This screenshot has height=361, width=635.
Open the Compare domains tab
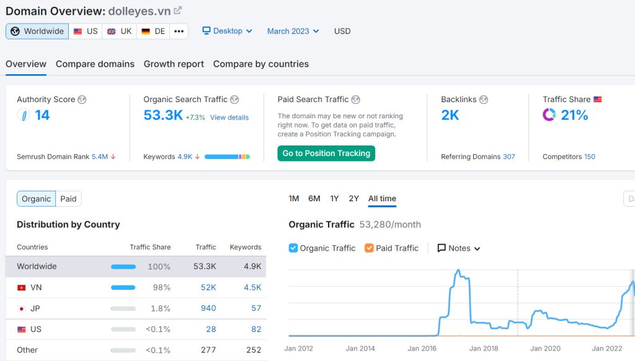(x=95, y=64)
